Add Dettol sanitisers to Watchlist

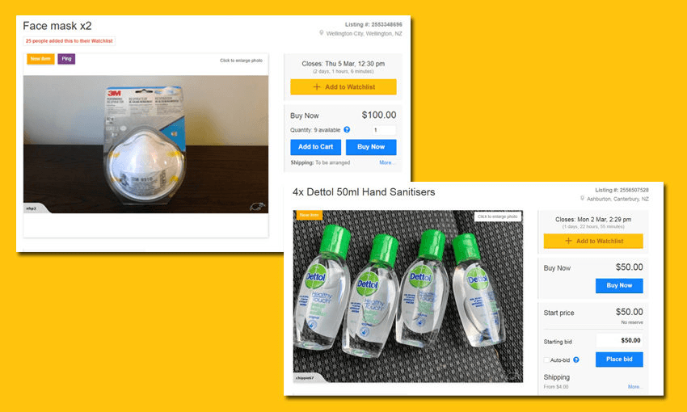pos(593,241)
